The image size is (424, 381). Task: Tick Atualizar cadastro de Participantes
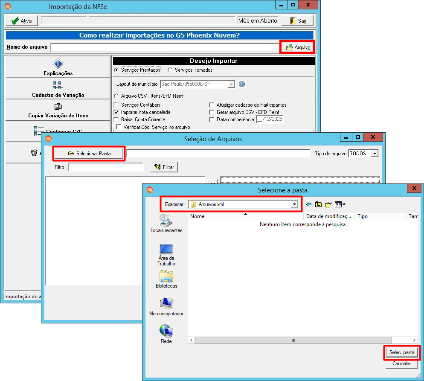pyautogui.click(x=212, y=105)
